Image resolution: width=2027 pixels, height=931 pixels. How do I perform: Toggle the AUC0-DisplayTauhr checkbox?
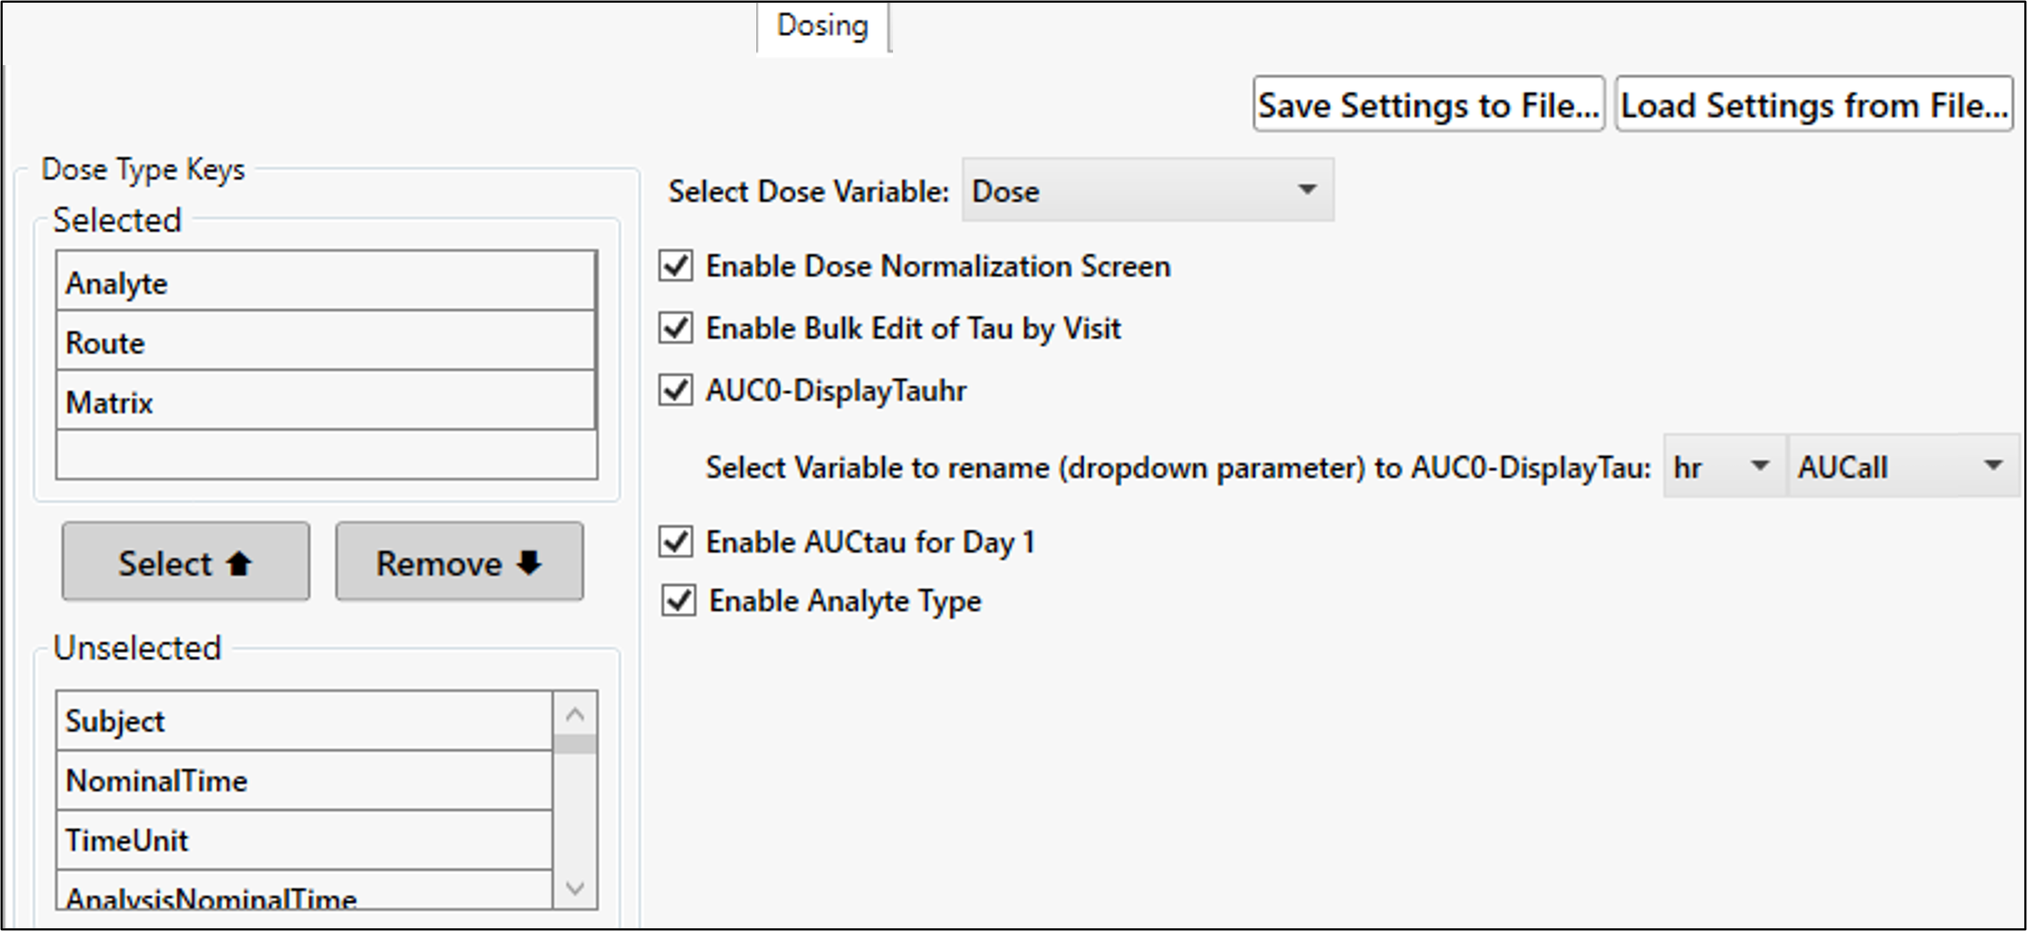pos(674,390)
